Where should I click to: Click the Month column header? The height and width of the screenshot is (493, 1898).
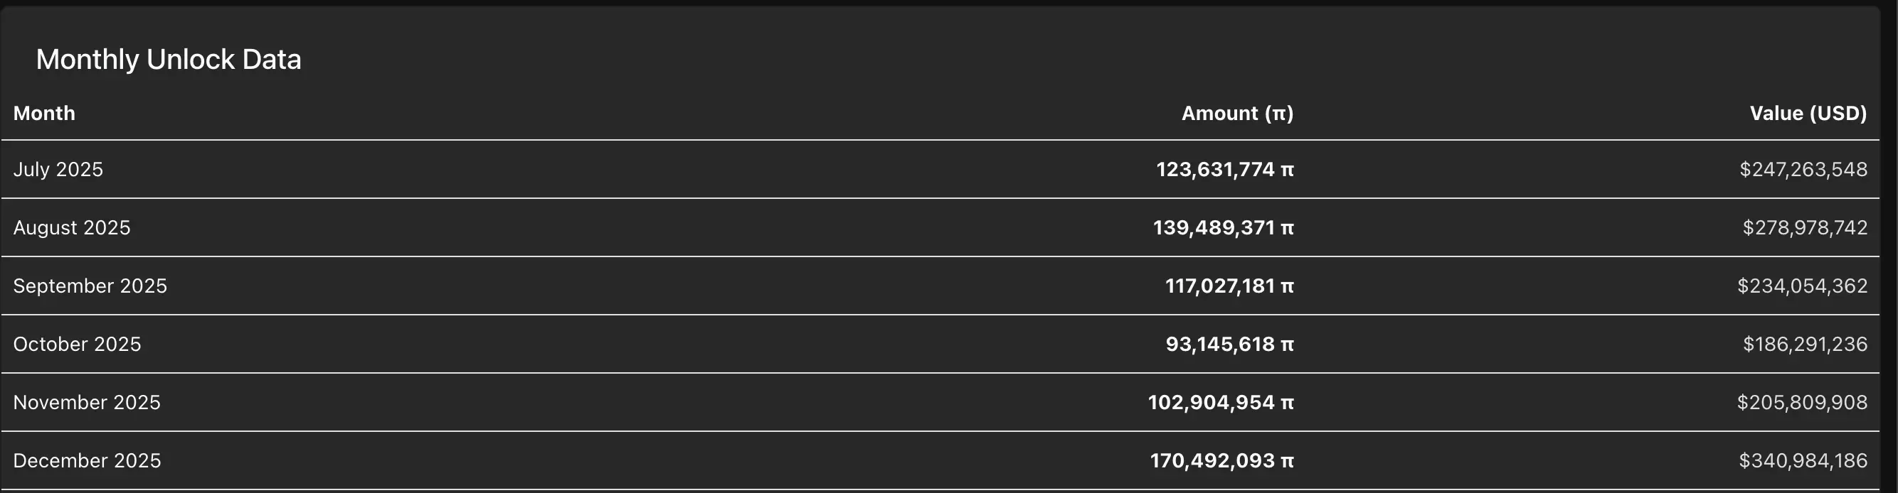44,114
